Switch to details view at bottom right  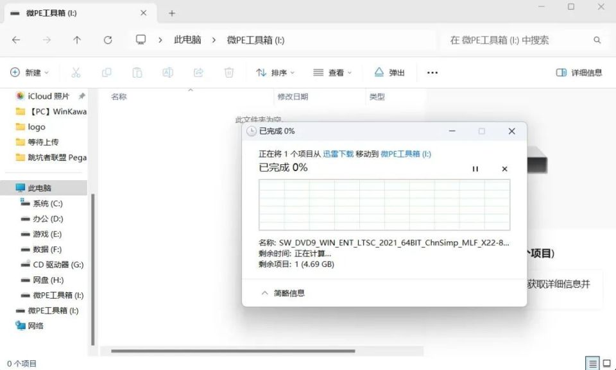coord(593,363)
